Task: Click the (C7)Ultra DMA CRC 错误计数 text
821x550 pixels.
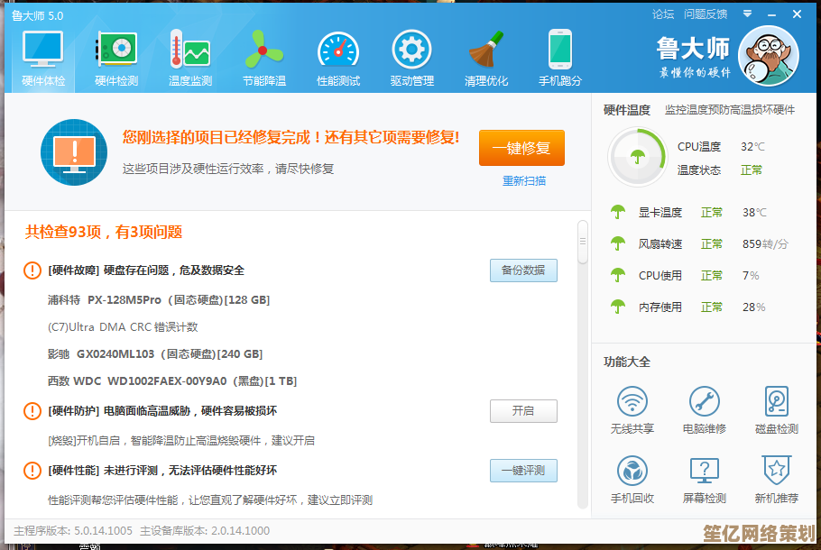Action: click(x=123, y=327)
